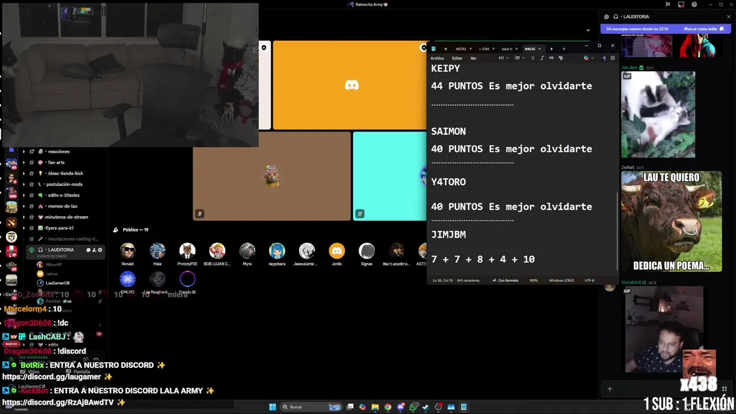The width and height of the screenshot is (736, 414).
Task: Open Google Chrome from taskbar
Action: [x=388, y=407]
